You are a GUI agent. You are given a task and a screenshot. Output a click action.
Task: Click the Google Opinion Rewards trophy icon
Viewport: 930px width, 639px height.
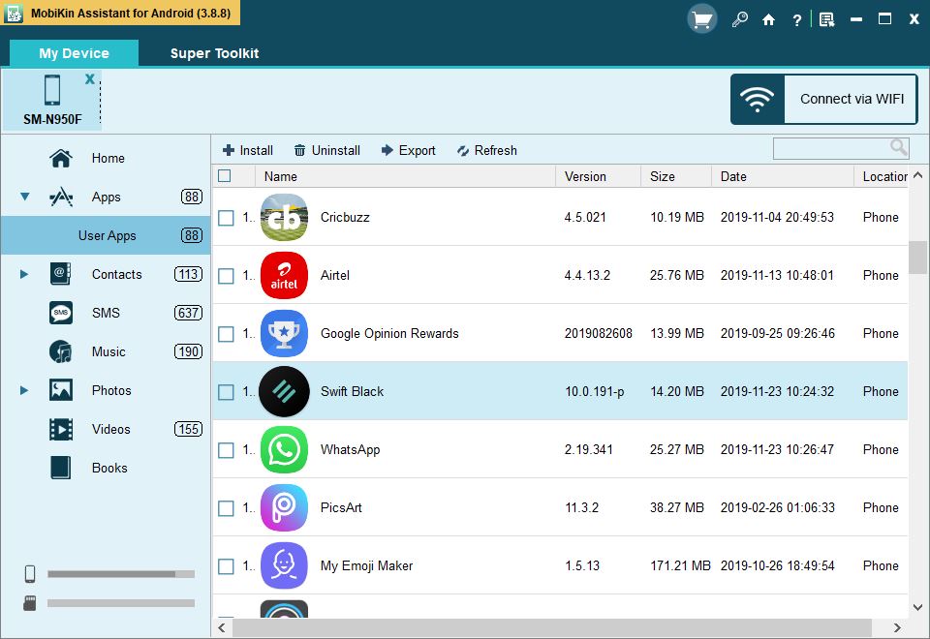click(284, 333)
